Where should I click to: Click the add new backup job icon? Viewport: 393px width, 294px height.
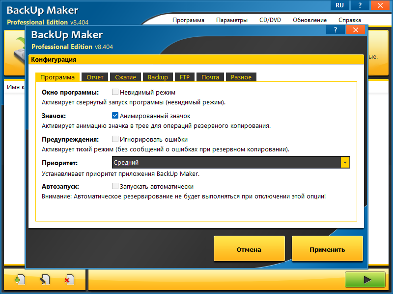pos(20,279)
